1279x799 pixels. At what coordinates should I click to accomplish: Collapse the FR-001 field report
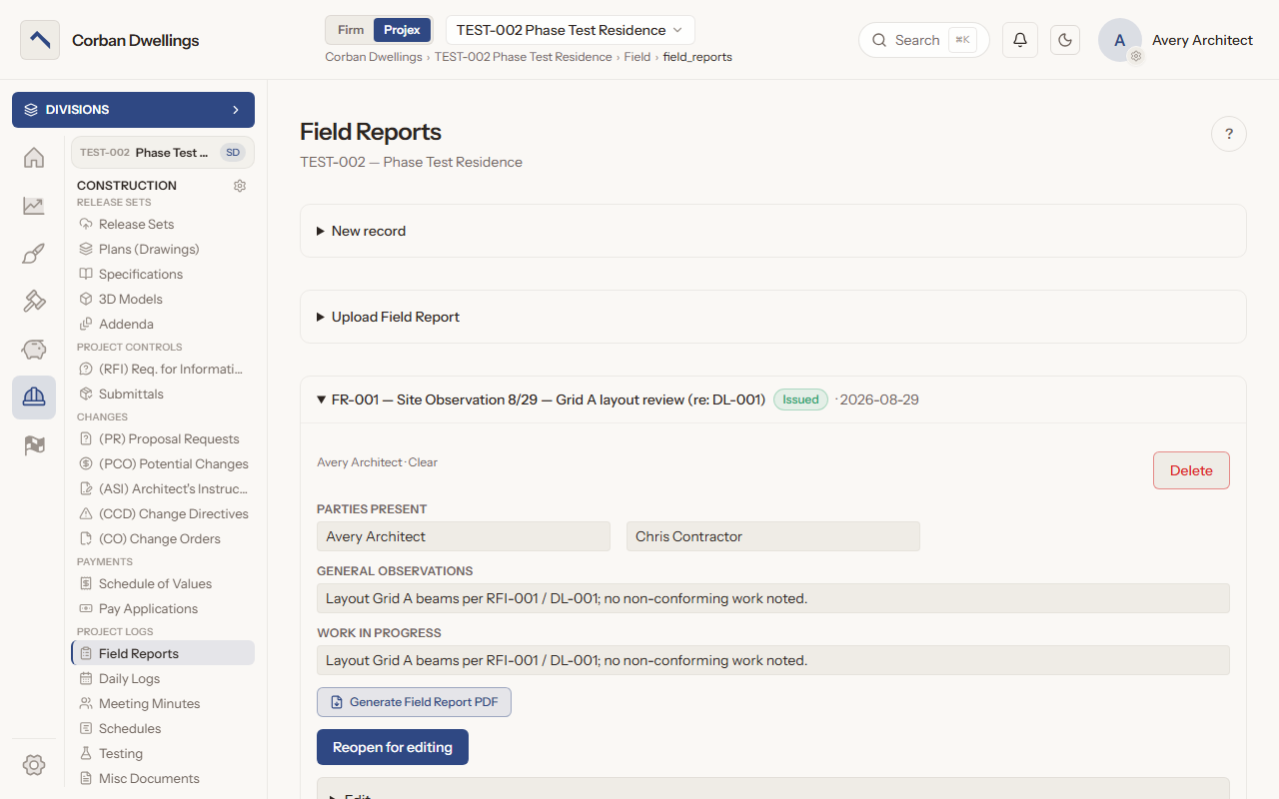pyautogui.click(x=773, y=399)
